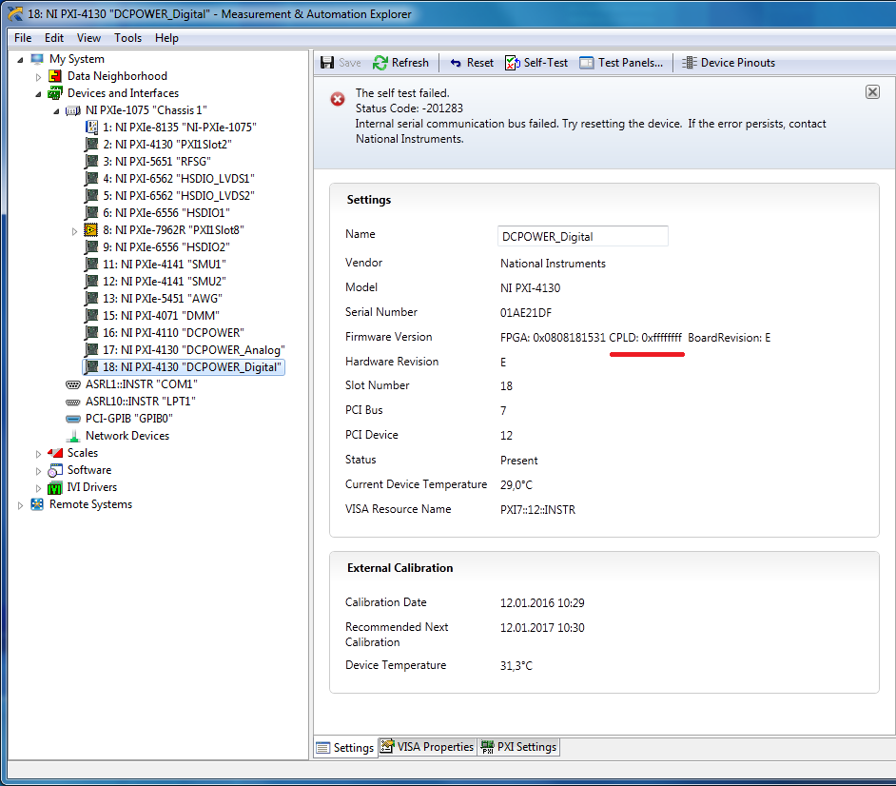Image resolution: width=896 pixels, height=786 pixels.
Task: Expand the NI PXIe-7962R PXI1Slot8 node
Action: pyautogui.click(x=74, y=231)
